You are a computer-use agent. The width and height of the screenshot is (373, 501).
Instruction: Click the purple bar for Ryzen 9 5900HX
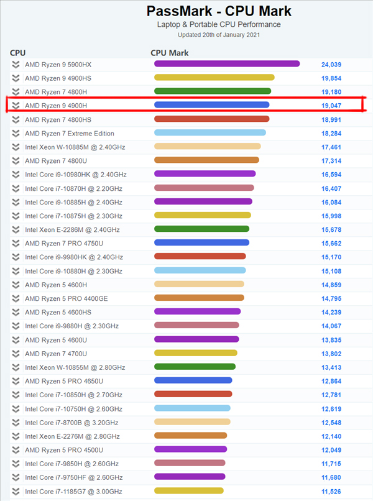pyautogui.click(x=227, y=64)
